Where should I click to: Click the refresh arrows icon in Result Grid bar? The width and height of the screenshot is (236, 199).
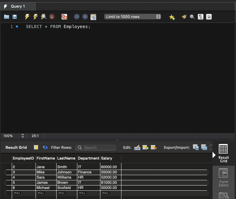click(x=45, y=147)
